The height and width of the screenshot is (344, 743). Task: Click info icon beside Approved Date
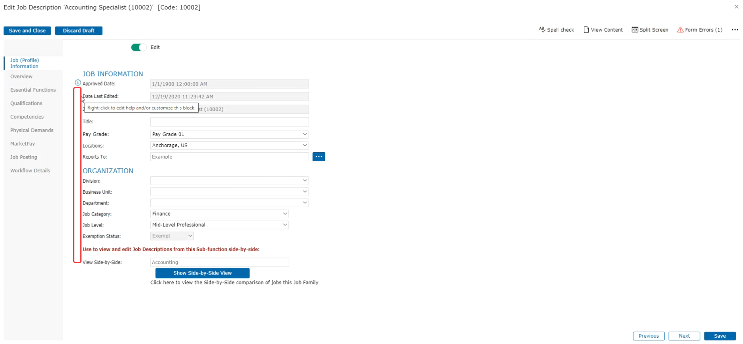[x=78, y=83]
